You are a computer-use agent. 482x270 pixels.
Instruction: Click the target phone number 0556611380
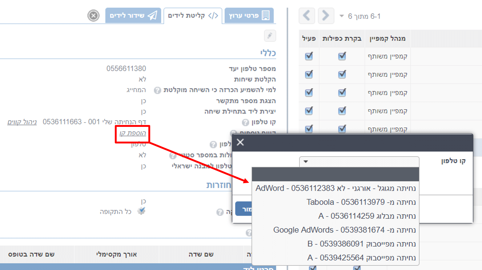coord(126,68)
